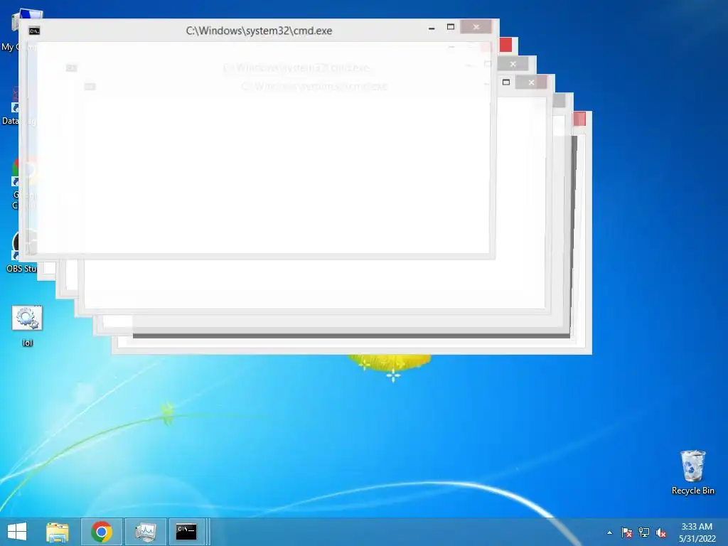Open the OBS Studio desktop shortcut
The height and width of the screenshot is (546, 728).
tap(21, 251)
